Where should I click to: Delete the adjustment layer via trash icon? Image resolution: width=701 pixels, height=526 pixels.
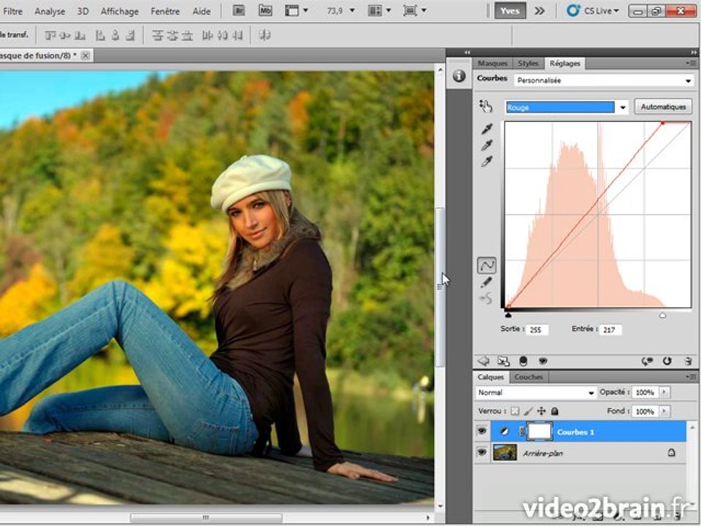(x=688, y=361)
